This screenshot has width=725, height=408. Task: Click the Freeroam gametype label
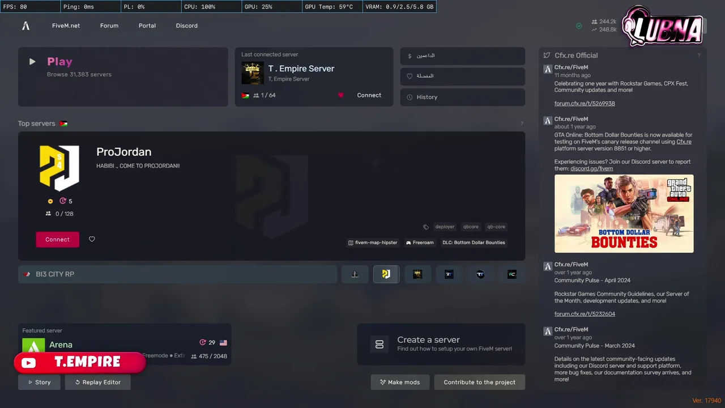point(420,243)
